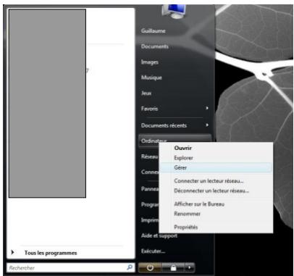
Task: Open Images folder
Action: (x=150, y=62)
